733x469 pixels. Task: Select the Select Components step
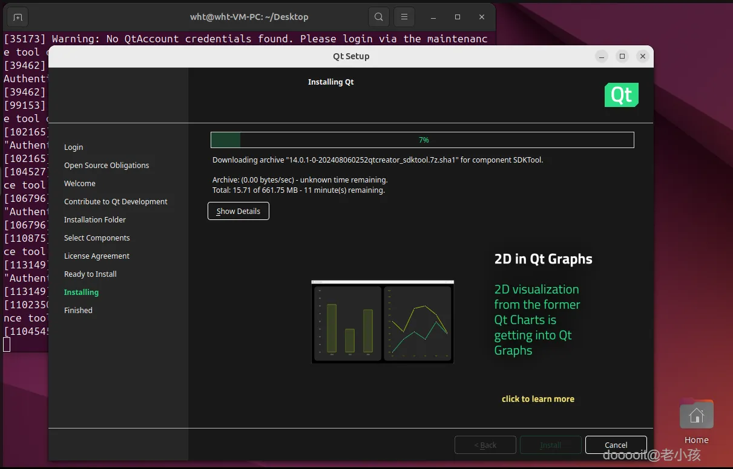pyautogui.click(x=97, y=238)
